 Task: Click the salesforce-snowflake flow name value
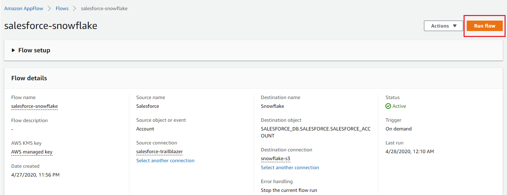pyautogui.click(x=34, y=106)
